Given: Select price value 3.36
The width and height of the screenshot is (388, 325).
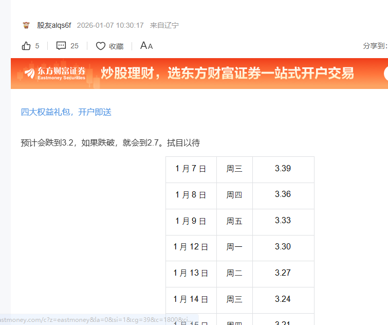Looking at the screenshot, I should point(283,194).
